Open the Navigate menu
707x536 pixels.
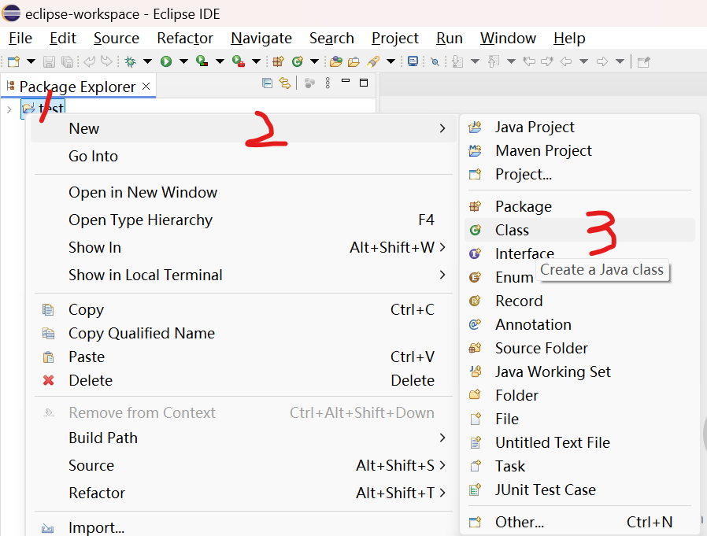[x=261, y=39]
